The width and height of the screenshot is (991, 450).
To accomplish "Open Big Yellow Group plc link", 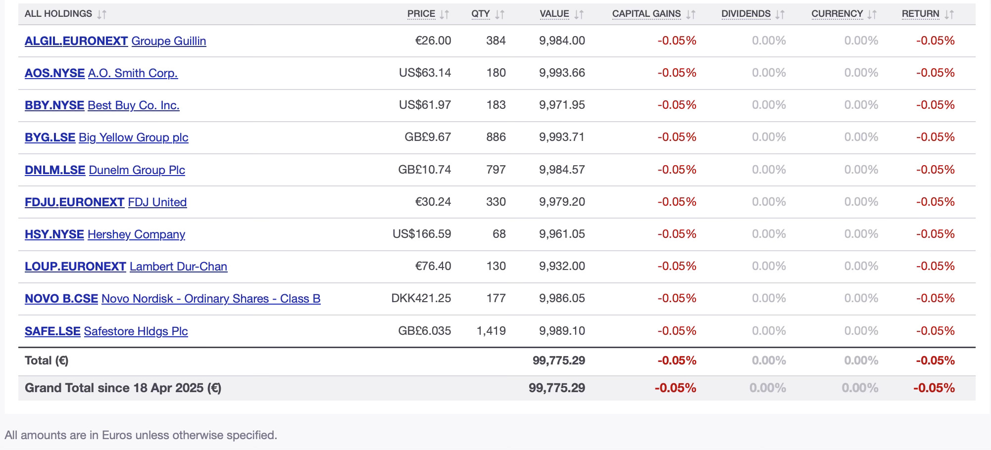I will 134,137.
